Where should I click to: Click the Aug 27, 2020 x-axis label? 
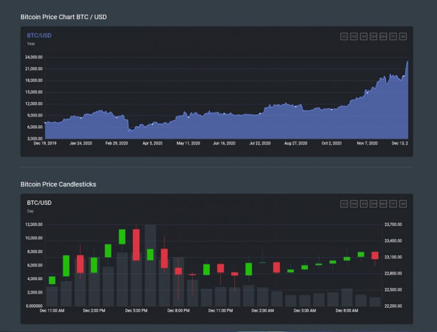pyautogui.click(x=296, y=143)
